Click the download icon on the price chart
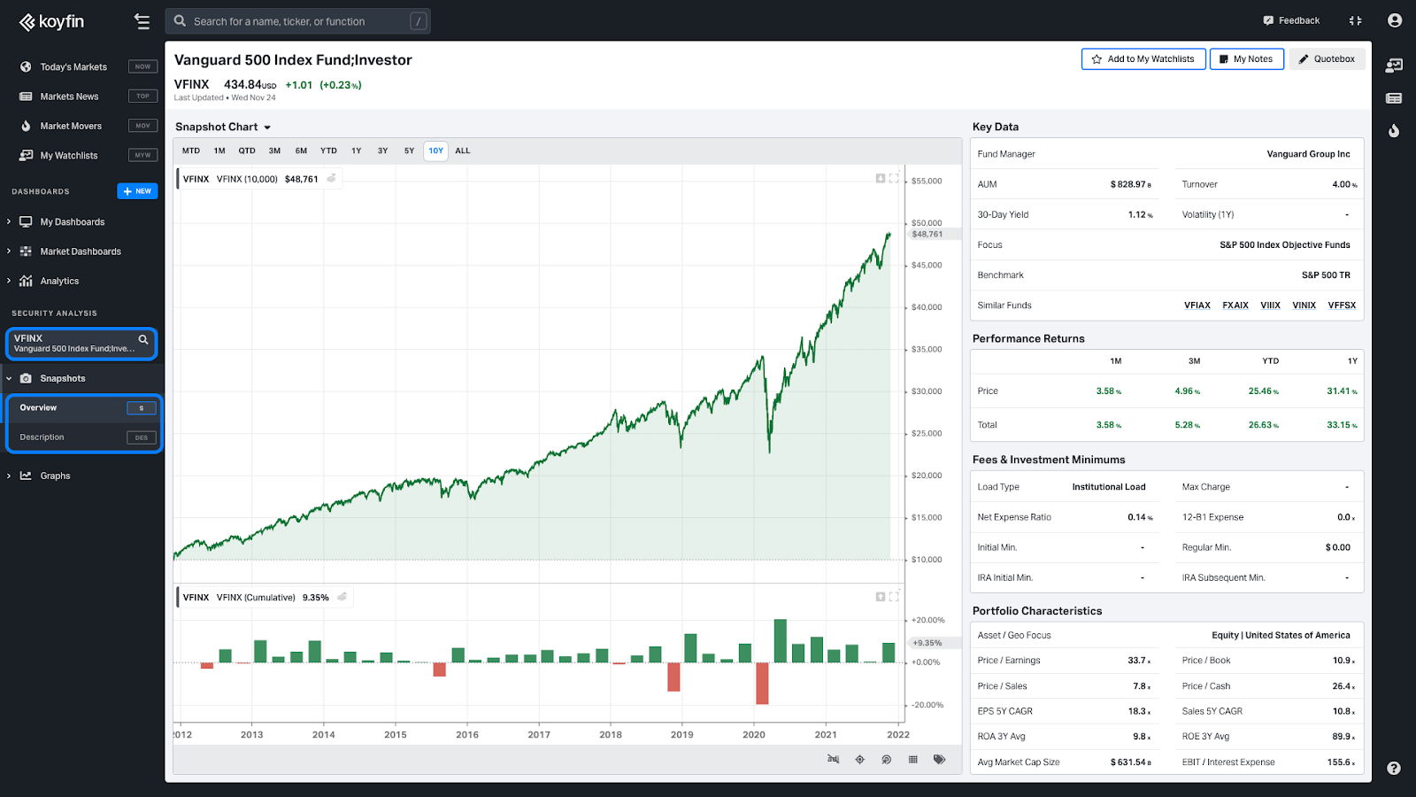The width and height of the screenshot is (1416, 797). point(881,179)
